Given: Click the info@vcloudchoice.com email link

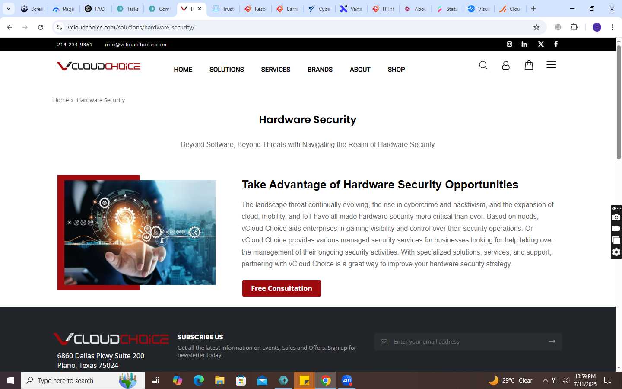Looking at the screenshot, I should tap(136, 45).
